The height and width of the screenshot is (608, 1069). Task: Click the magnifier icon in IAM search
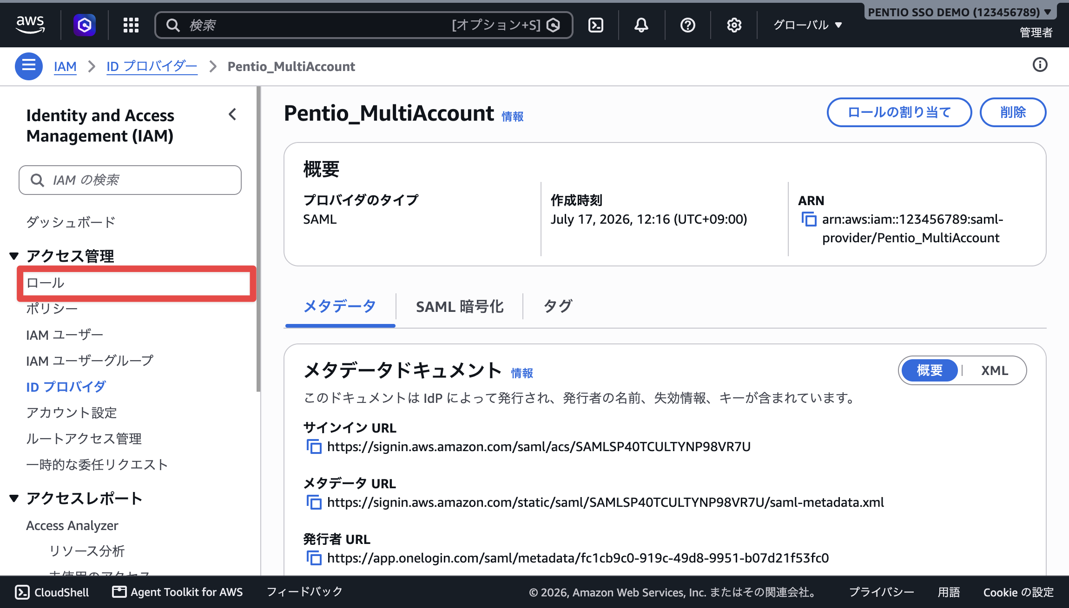[37, 180]
